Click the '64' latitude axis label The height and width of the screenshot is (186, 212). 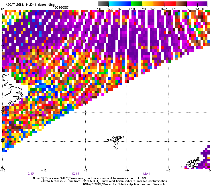pos(2,111)
